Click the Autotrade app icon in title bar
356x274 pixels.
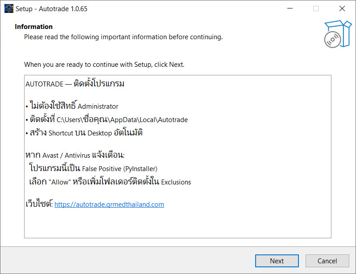pyautogui.click(x=9, y=8)
